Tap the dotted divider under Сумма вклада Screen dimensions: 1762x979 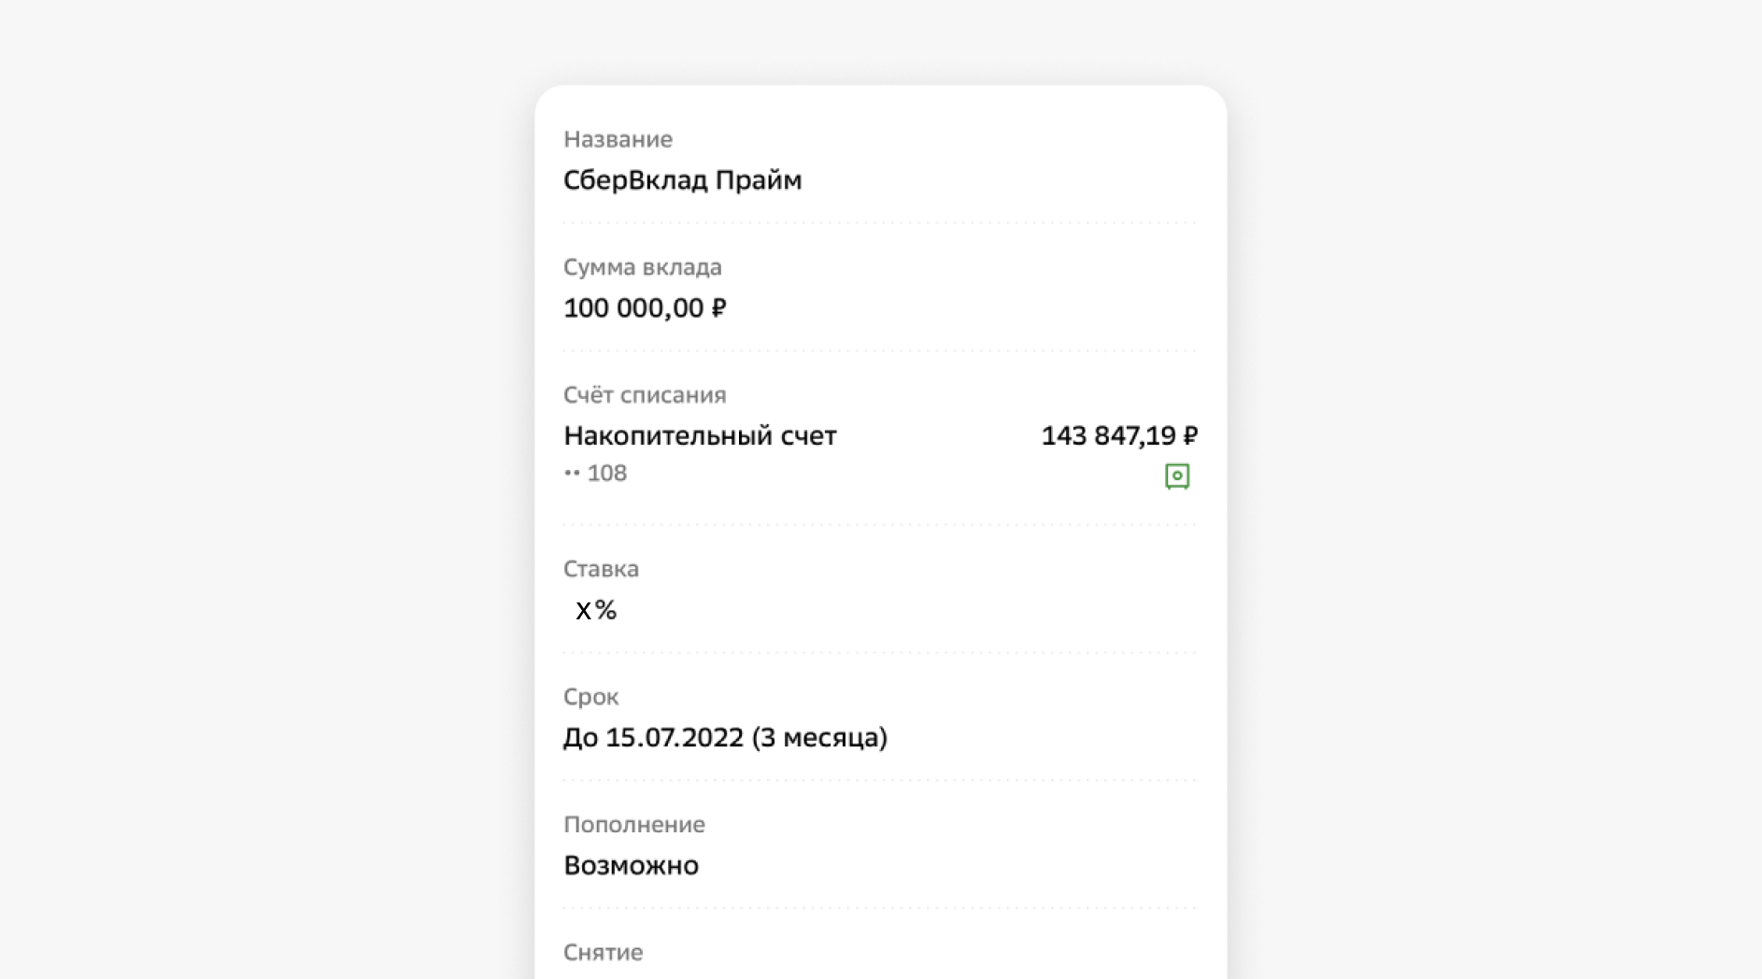click(x=880, y=351)
